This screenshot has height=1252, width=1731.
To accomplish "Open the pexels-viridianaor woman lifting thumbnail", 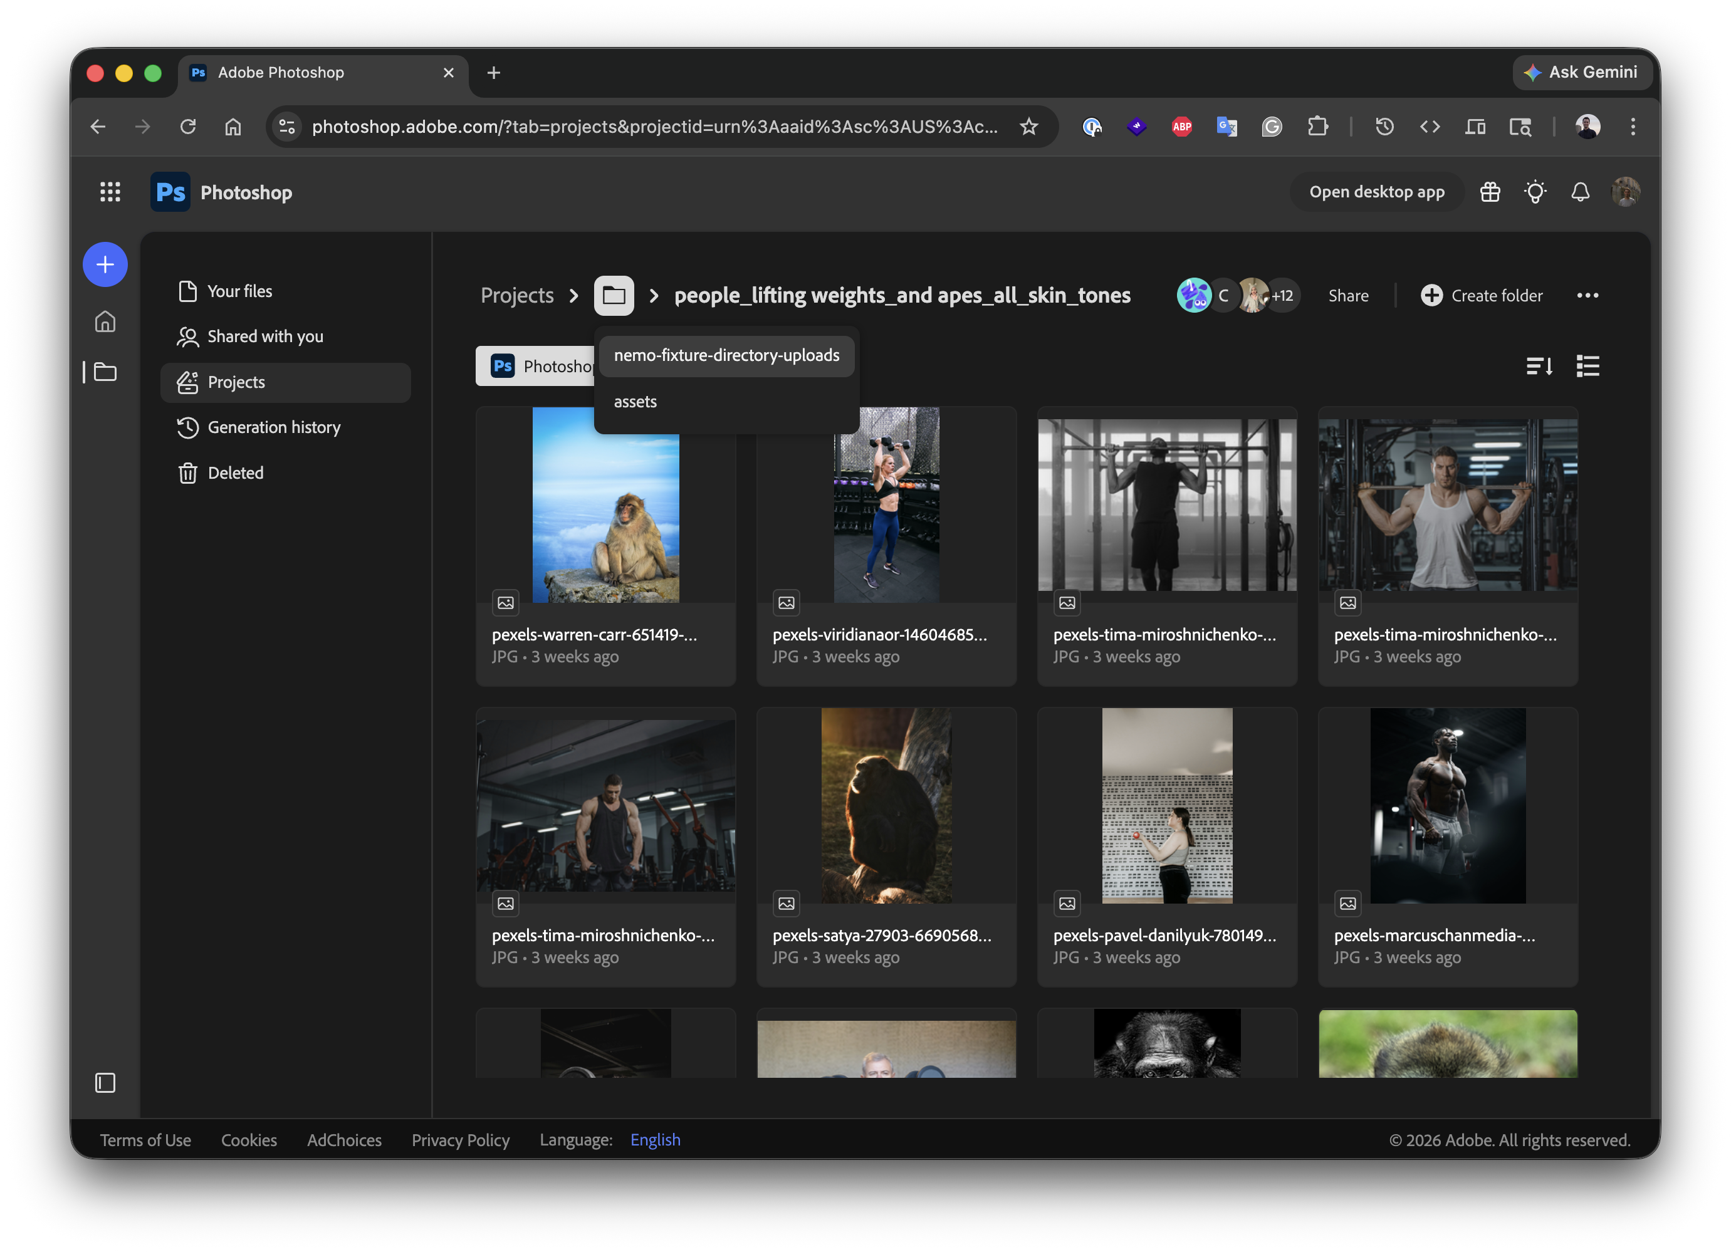I will (886, 505).
